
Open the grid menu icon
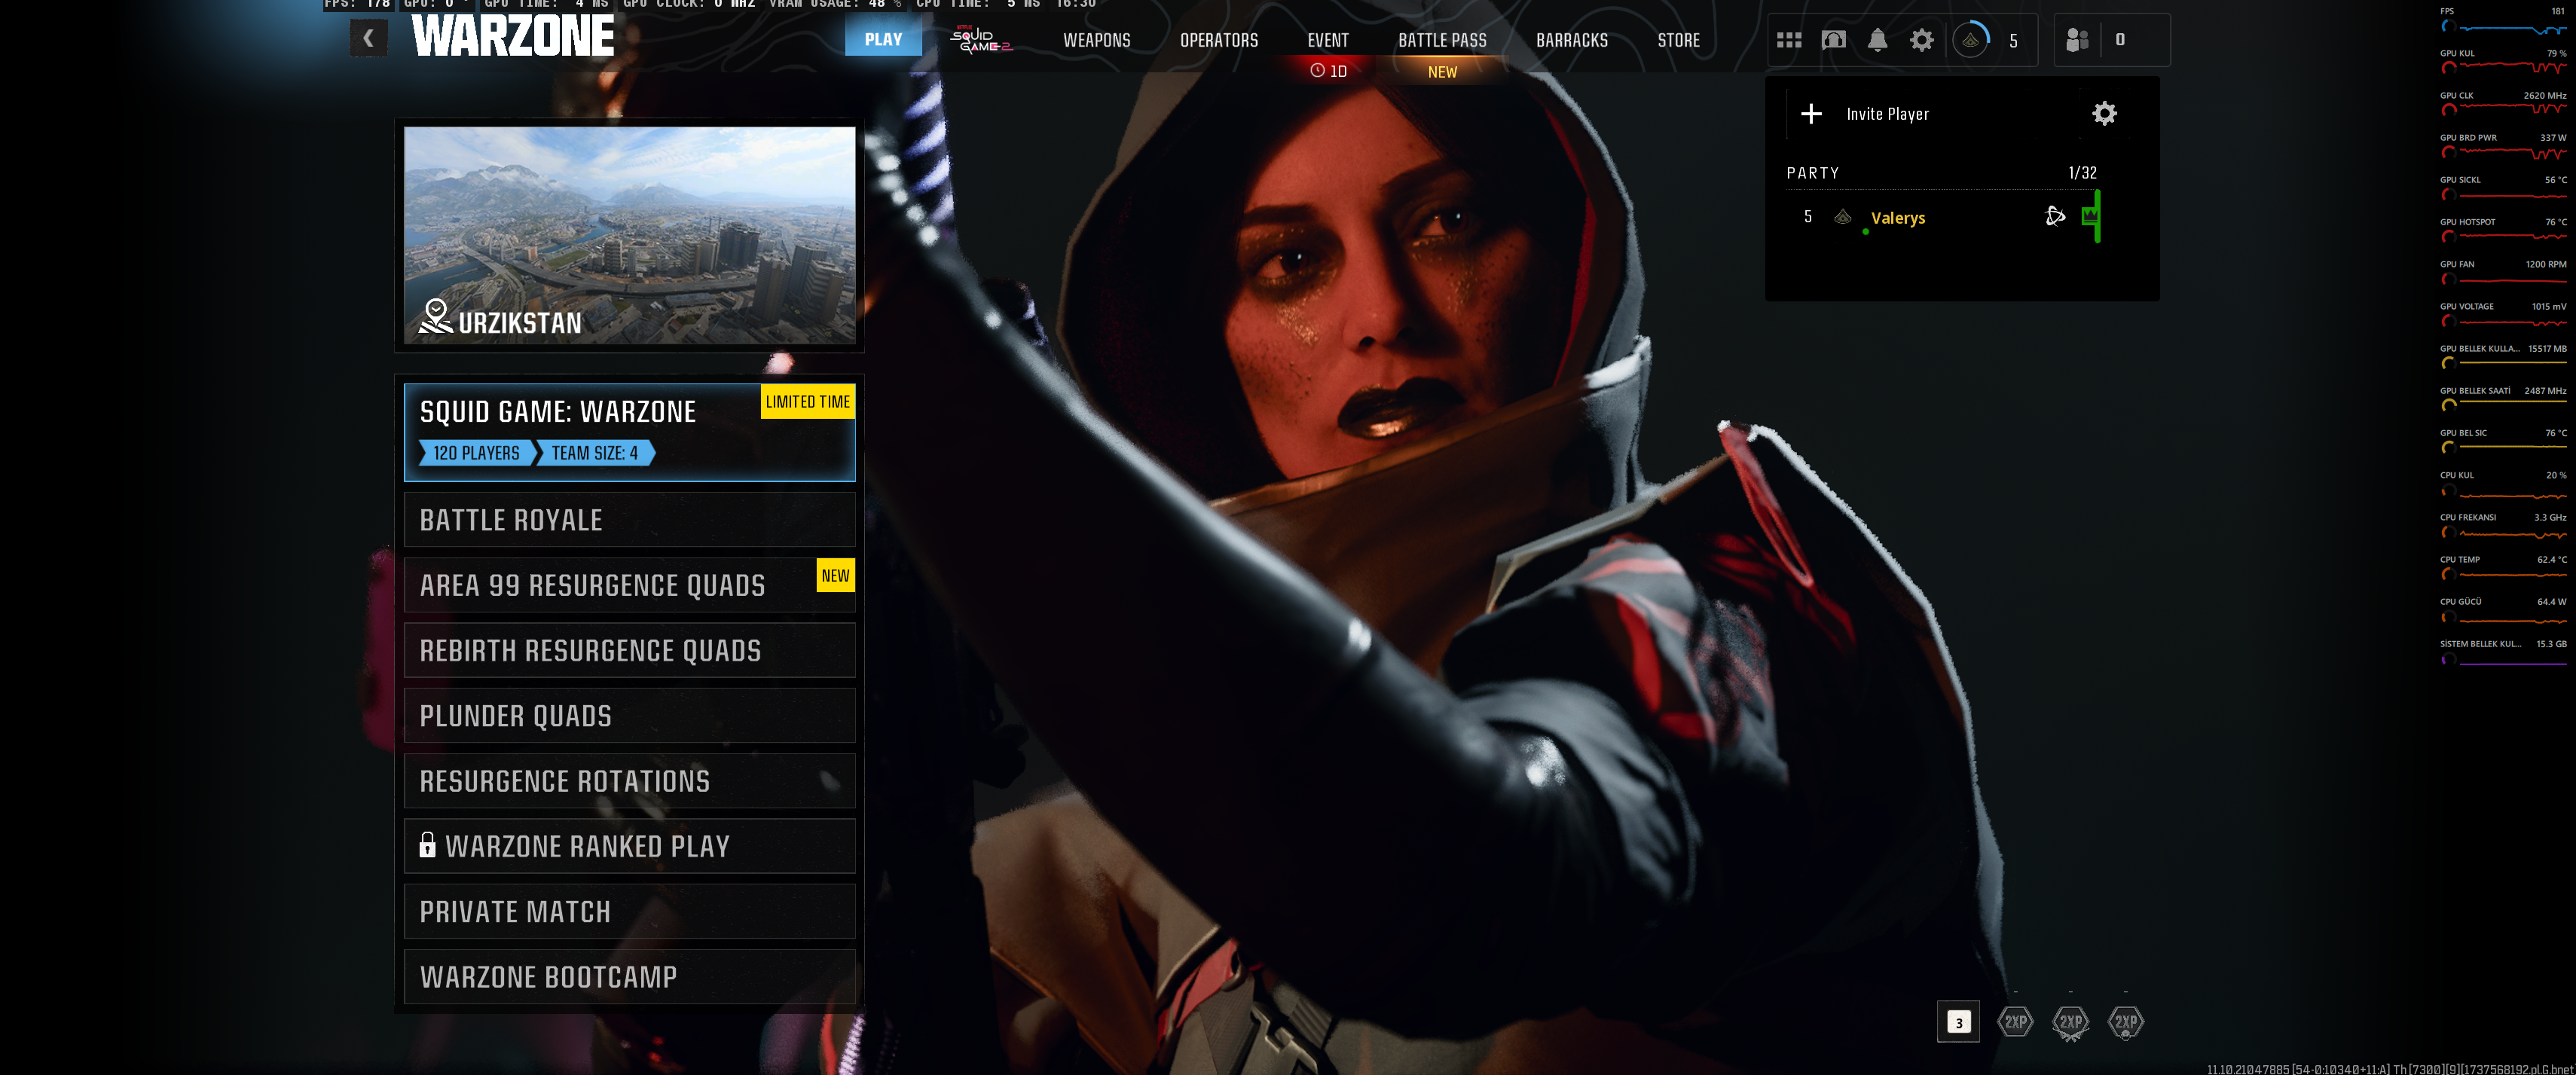(1789, 40)
